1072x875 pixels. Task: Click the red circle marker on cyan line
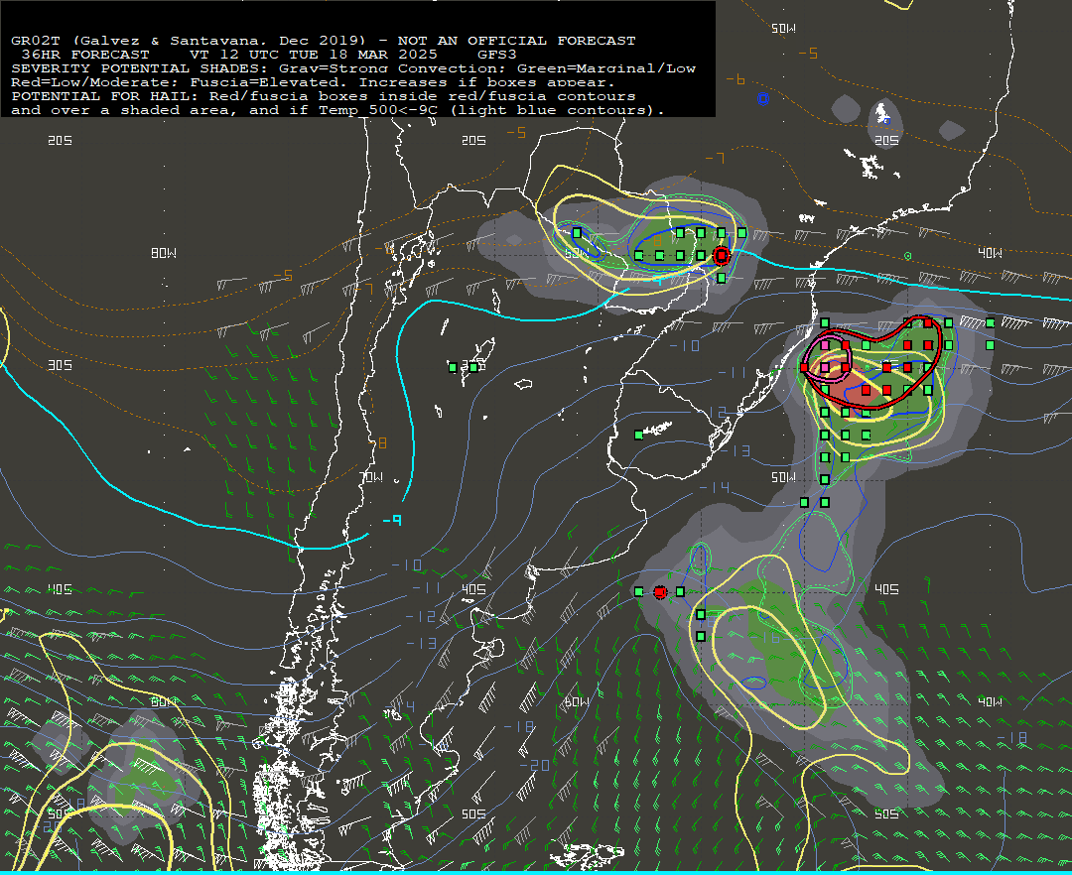pos(722,256)
